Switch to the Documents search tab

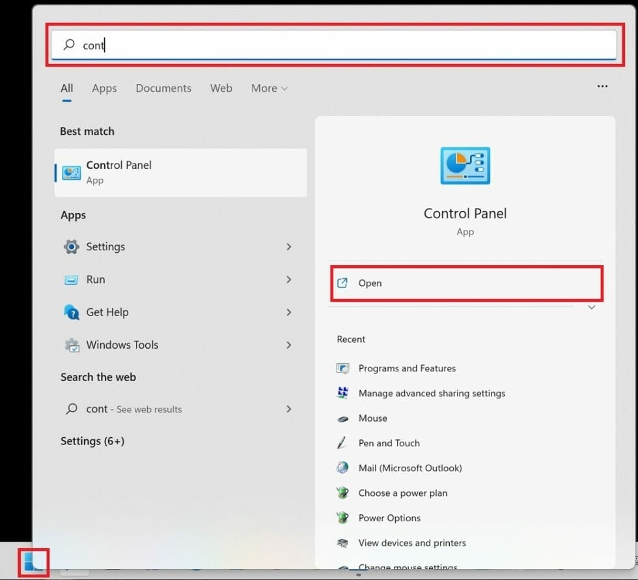point(163,88)
